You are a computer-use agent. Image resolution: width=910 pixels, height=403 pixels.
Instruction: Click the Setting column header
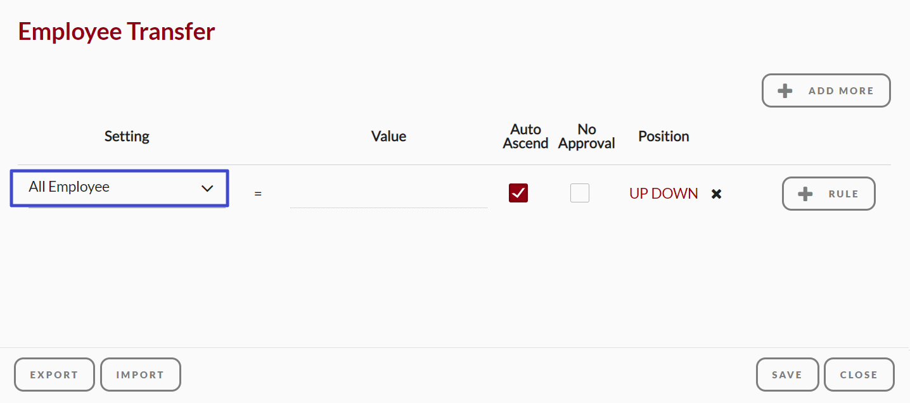pos(127,136)
